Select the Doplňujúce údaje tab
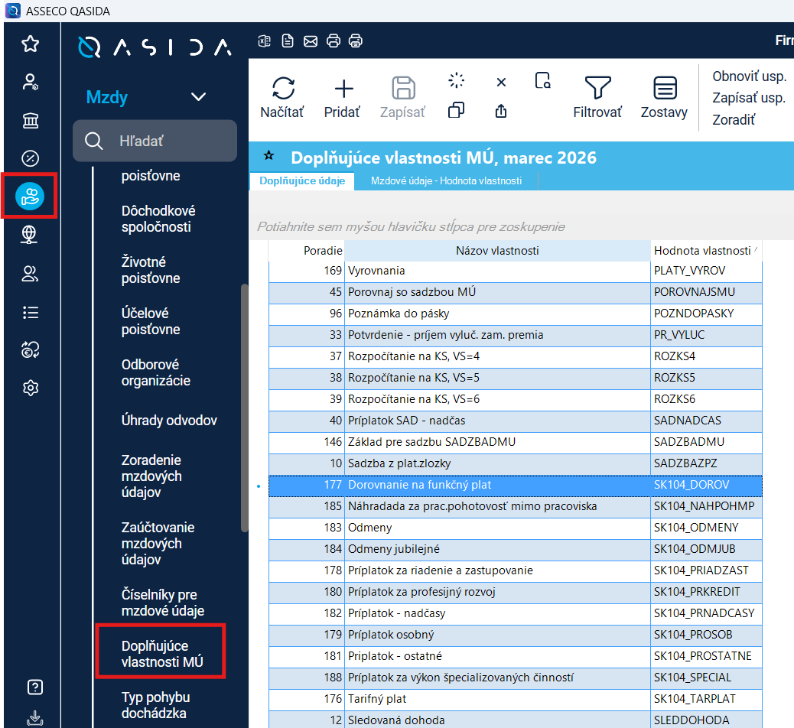The height and width of the screenshot is (728, 794). [302, 180]
